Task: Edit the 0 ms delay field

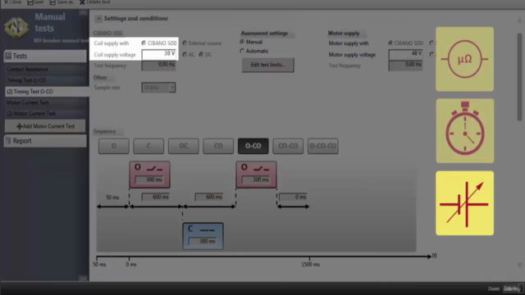Action: tap(293, 197)
